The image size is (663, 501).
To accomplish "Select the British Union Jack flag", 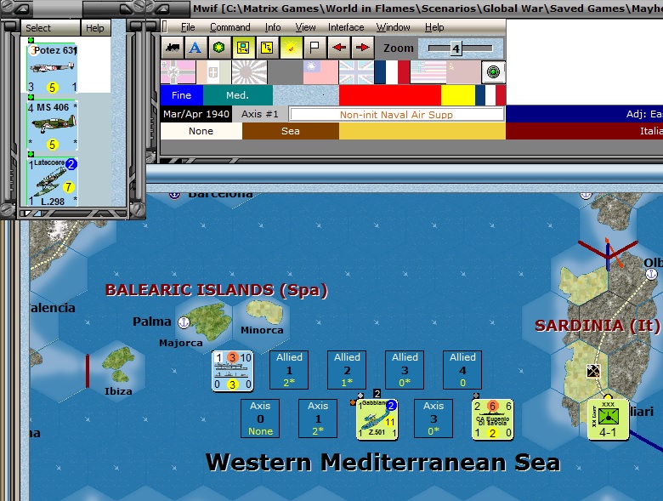I will coord(356,72).
